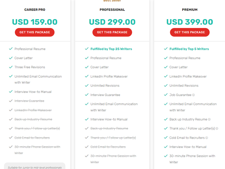Open info icon after Thank you / Follow up Letter(s)

click(217, 129)
